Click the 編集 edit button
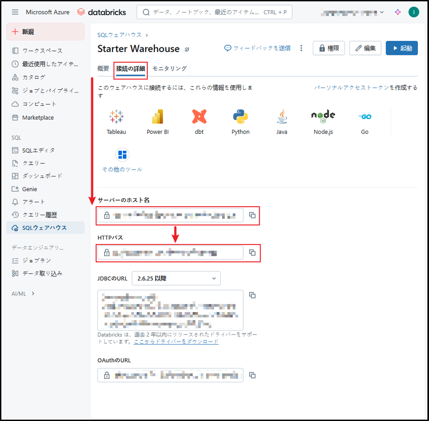 pyautogui.click(x=365, y=48)
